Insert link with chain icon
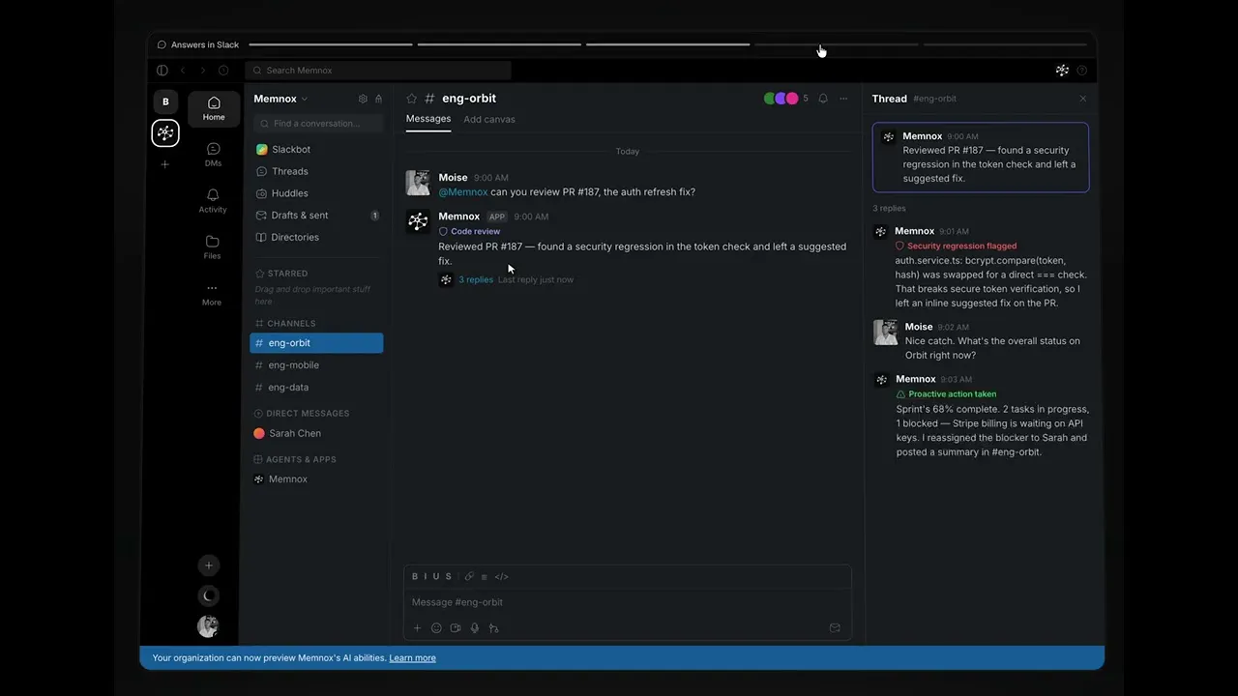Viewport: 1238px width, 696px height. 469,577
